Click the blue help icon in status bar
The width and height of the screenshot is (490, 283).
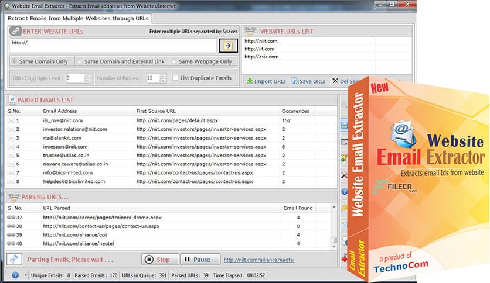15,275
